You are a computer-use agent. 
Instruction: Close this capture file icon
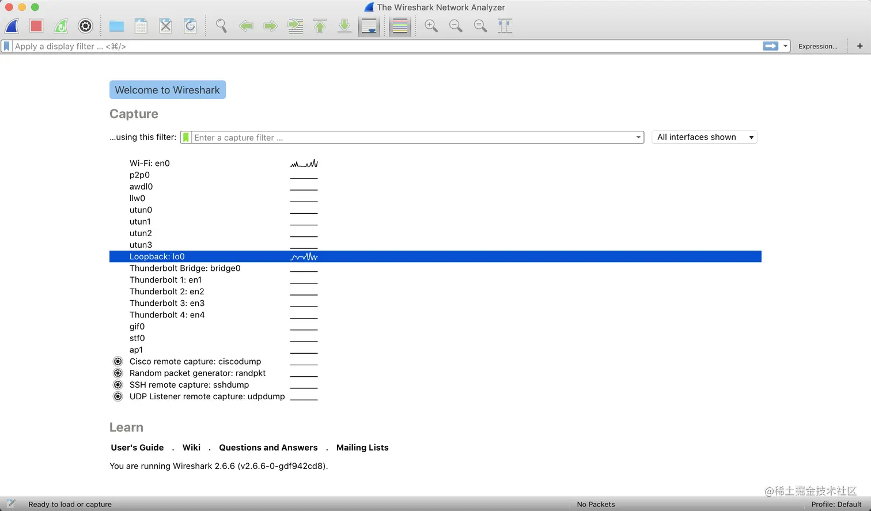(x=166, y=26)
